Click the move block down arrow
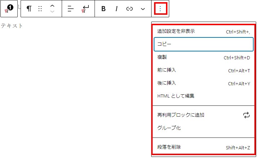Screen dimensions: 258x158 52,12
